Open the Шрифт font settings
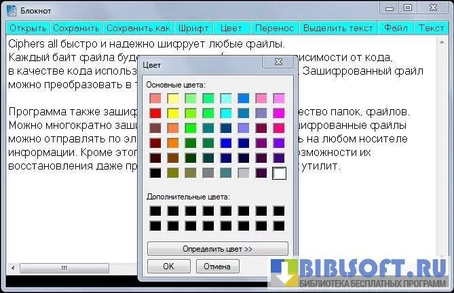 (193, 28)
